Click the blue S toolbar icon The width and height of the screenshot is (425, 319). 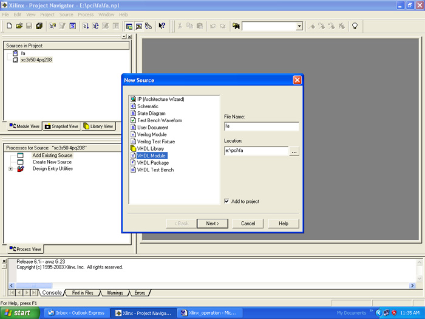[x=72, y=26]
